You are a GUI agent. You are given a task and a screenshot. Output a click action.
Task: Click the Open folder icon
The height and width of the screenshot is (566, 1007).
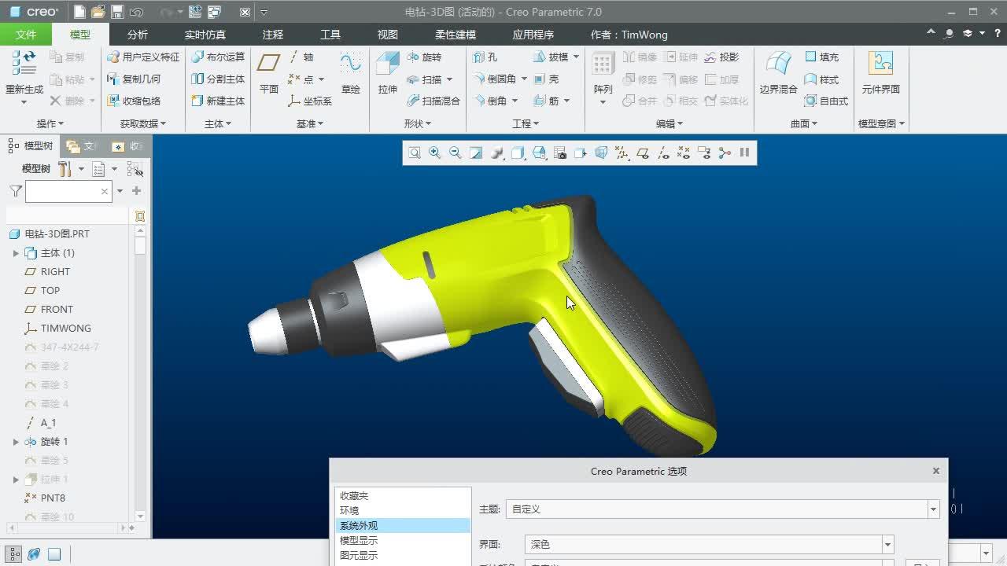click(x=98, y=12)
